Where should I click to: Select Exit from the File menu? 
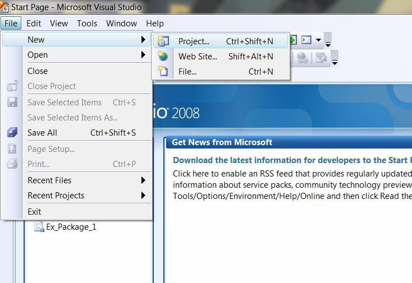coord(34,211)
